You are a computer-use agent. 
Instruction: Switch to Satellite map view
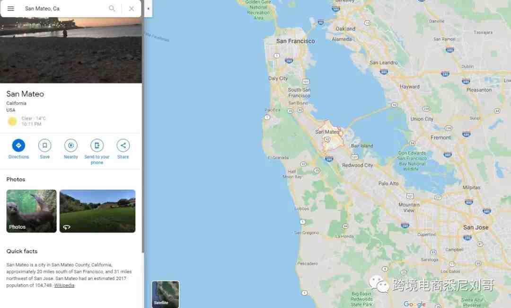(x=166, y=294)
